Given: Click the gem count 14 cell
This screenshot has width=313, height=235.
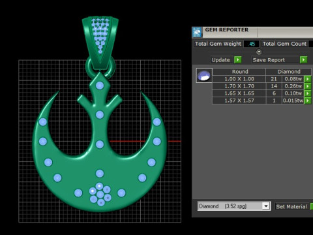Looking at the screenshot, I should (274, 86).
